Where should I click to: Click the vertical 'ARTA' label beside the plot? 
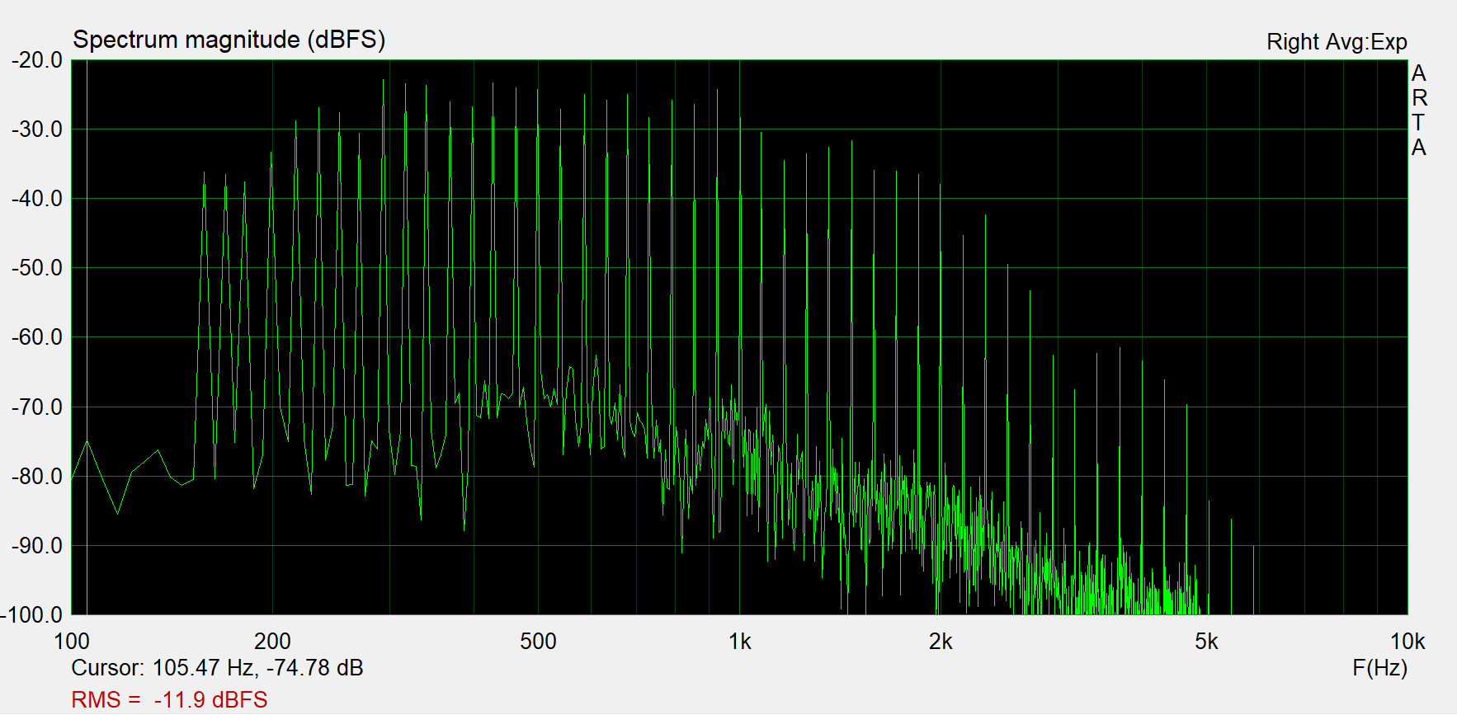(1419, 111)
